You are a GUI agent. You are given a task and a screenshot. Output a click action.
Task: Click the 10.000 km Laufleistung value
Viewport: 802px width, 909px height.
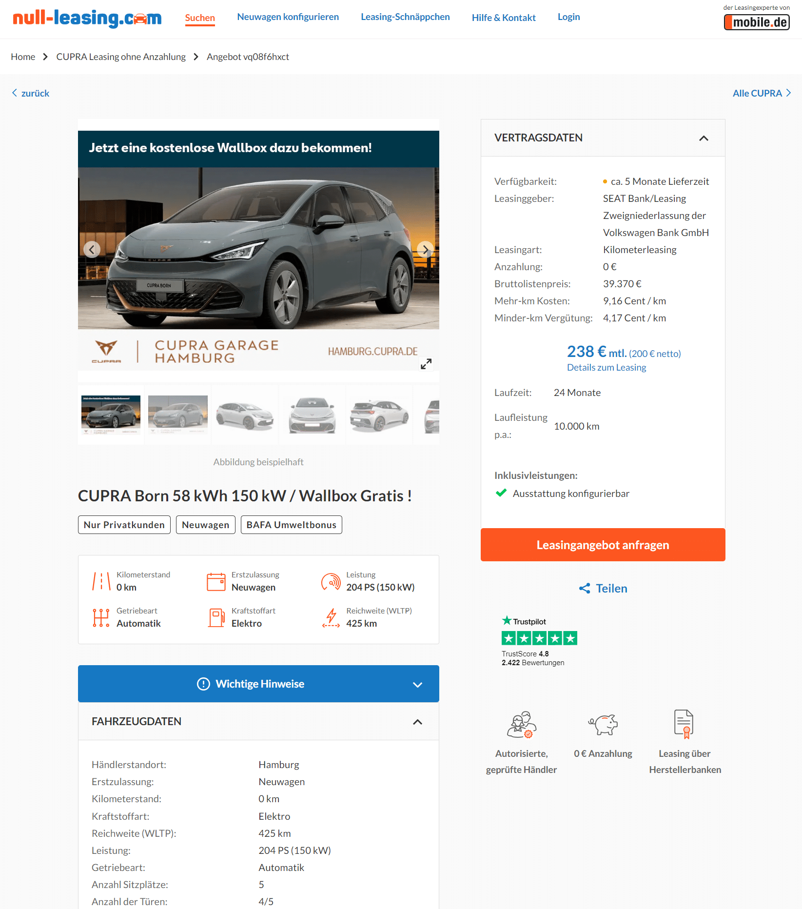coord(577,426)
